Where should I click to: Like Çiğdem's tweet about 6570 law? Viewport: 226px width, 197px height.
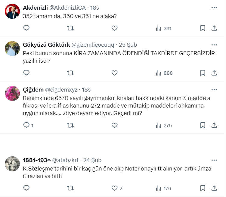click(x=114, y=125)
